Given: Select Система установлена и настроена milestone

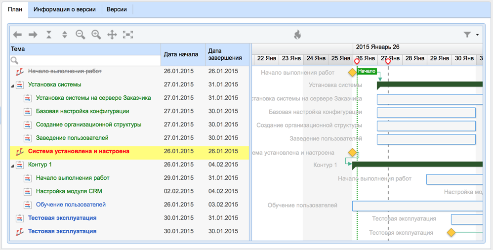Looking at the screenshot, I should pos(79,151).
